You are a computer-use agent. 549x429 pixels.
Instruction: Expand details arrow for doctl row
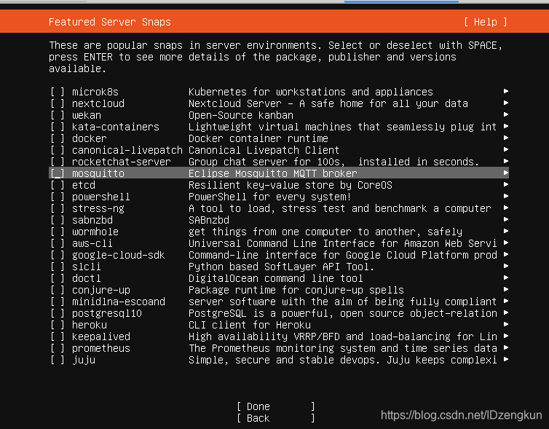point(506,278)
